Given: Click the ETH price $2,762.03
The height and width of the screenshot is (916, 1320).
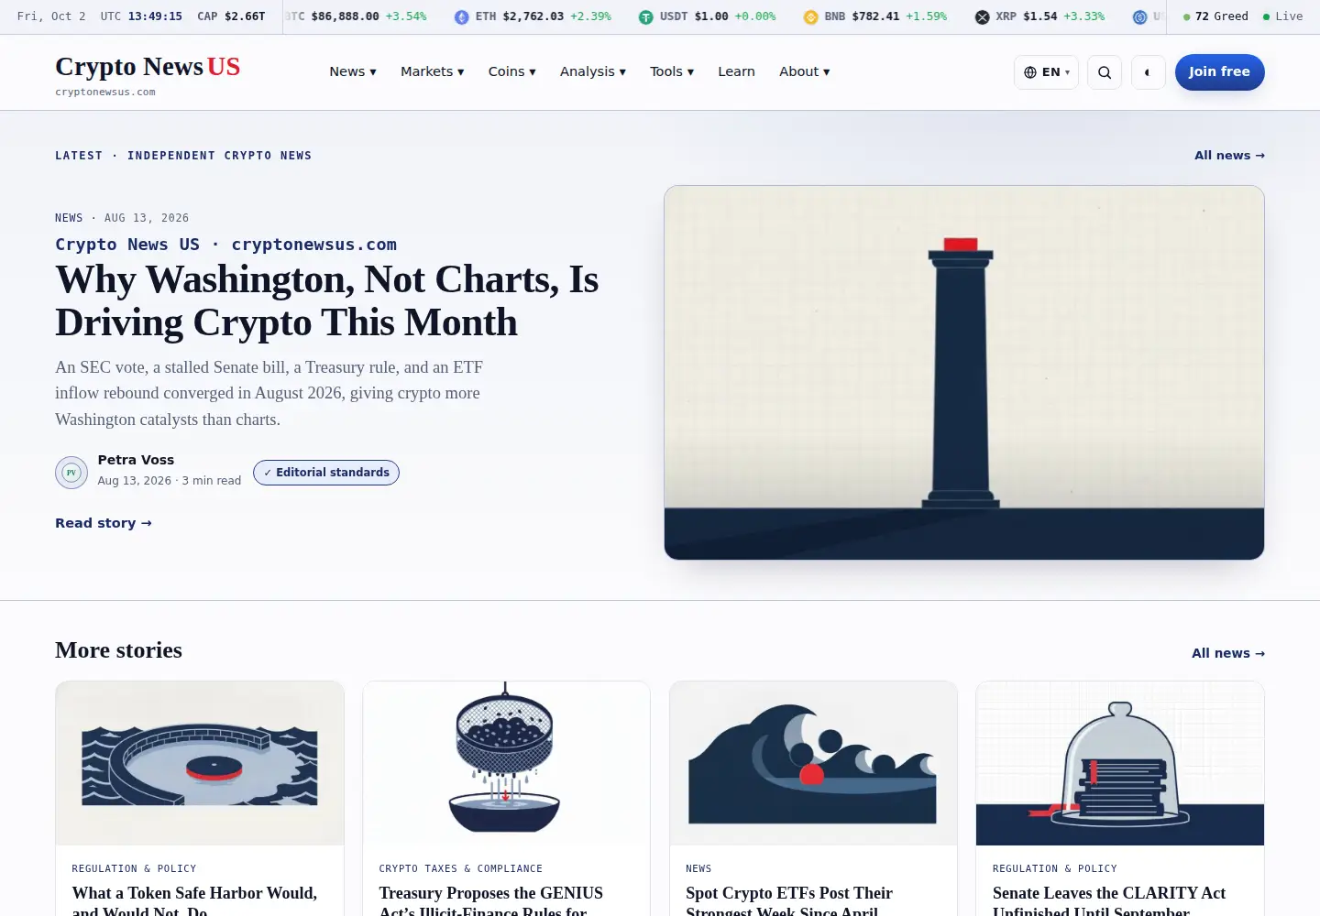Looking at the screenshot, I should [x=533, y=16].
